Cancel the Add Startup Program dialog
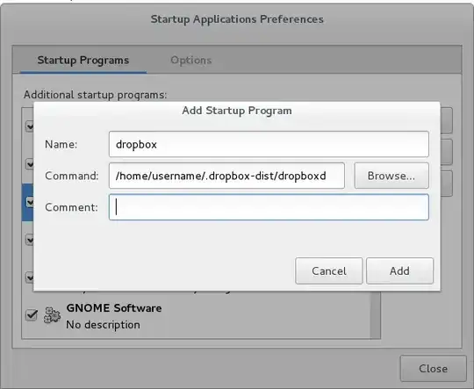This screenshot has height=389, width=474. 329,271
